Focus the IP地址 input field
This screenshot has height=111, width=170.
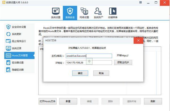point(89,63)
